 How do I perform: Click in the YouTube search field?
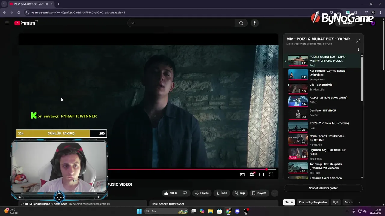181,23
